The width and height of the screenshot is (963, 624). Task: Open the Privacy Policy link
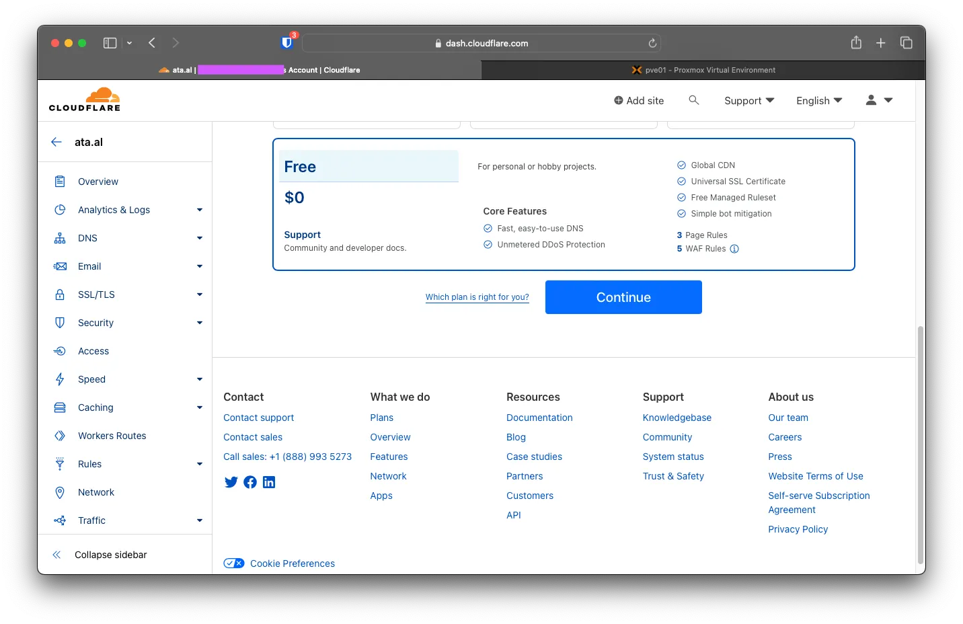click(798, 529)
